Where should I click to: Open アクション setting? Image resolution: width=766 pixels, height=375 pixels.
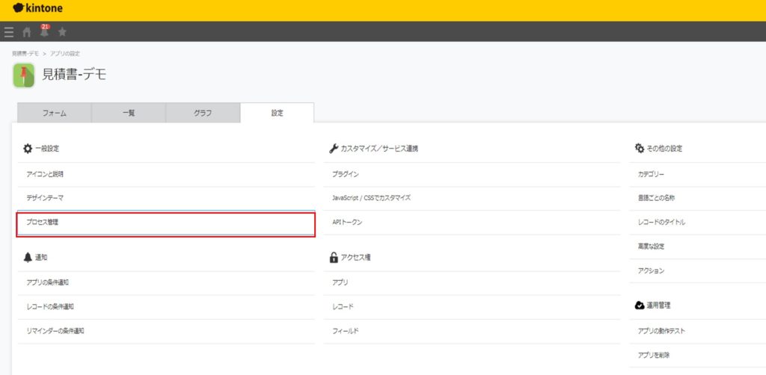[x=698, y=270]
